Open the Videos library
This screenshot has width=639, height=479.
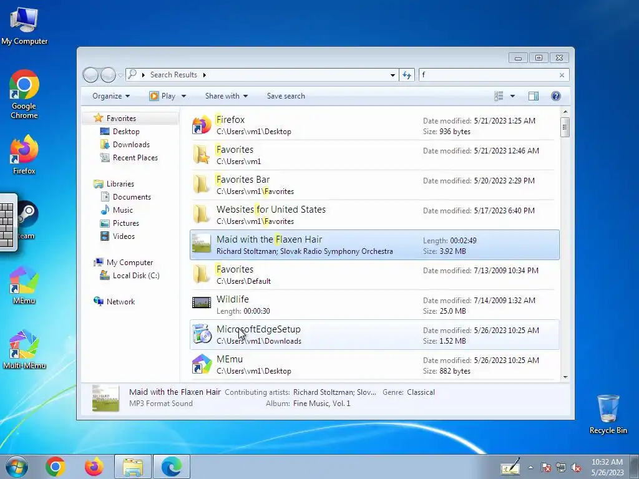click(x=124, y=236)
